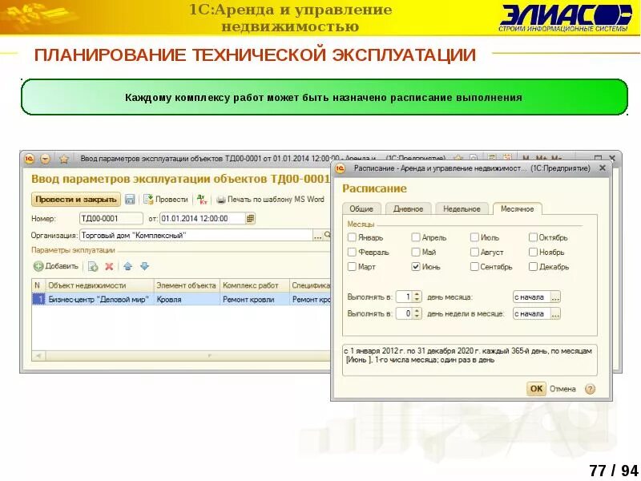The height and width of the screenshot is (481, 641).
Task: Save the document with the floppy disk icon
Action: (x=130, y=200)
